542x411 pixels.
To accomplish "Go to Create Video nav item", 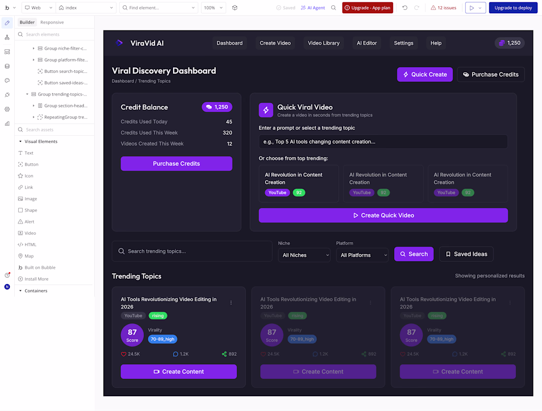I will click(x=275, y=43).
